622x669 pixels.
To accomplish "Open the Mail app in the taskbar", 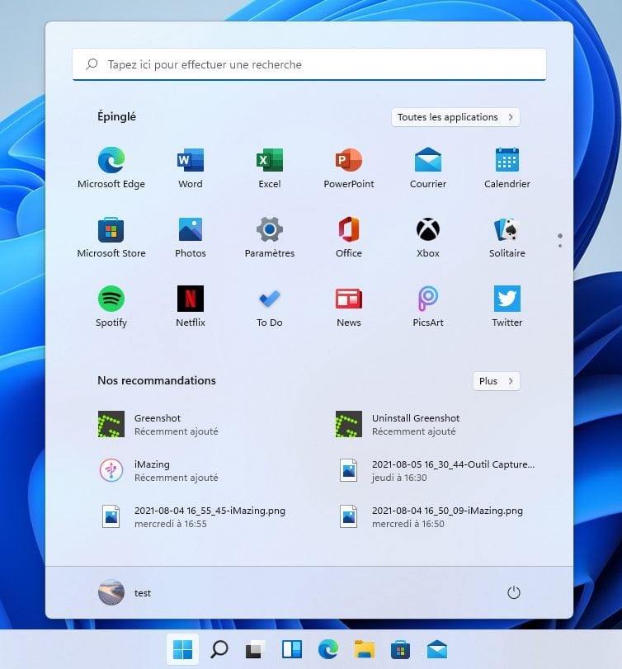I will pos(437,649).
